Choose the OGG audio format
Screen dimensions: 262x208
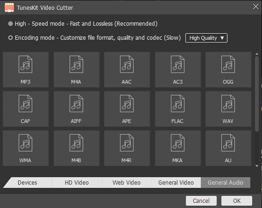tap(228, 70)
